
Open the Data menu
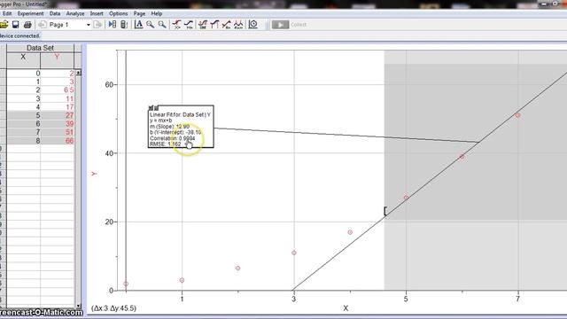pos(55,13)
